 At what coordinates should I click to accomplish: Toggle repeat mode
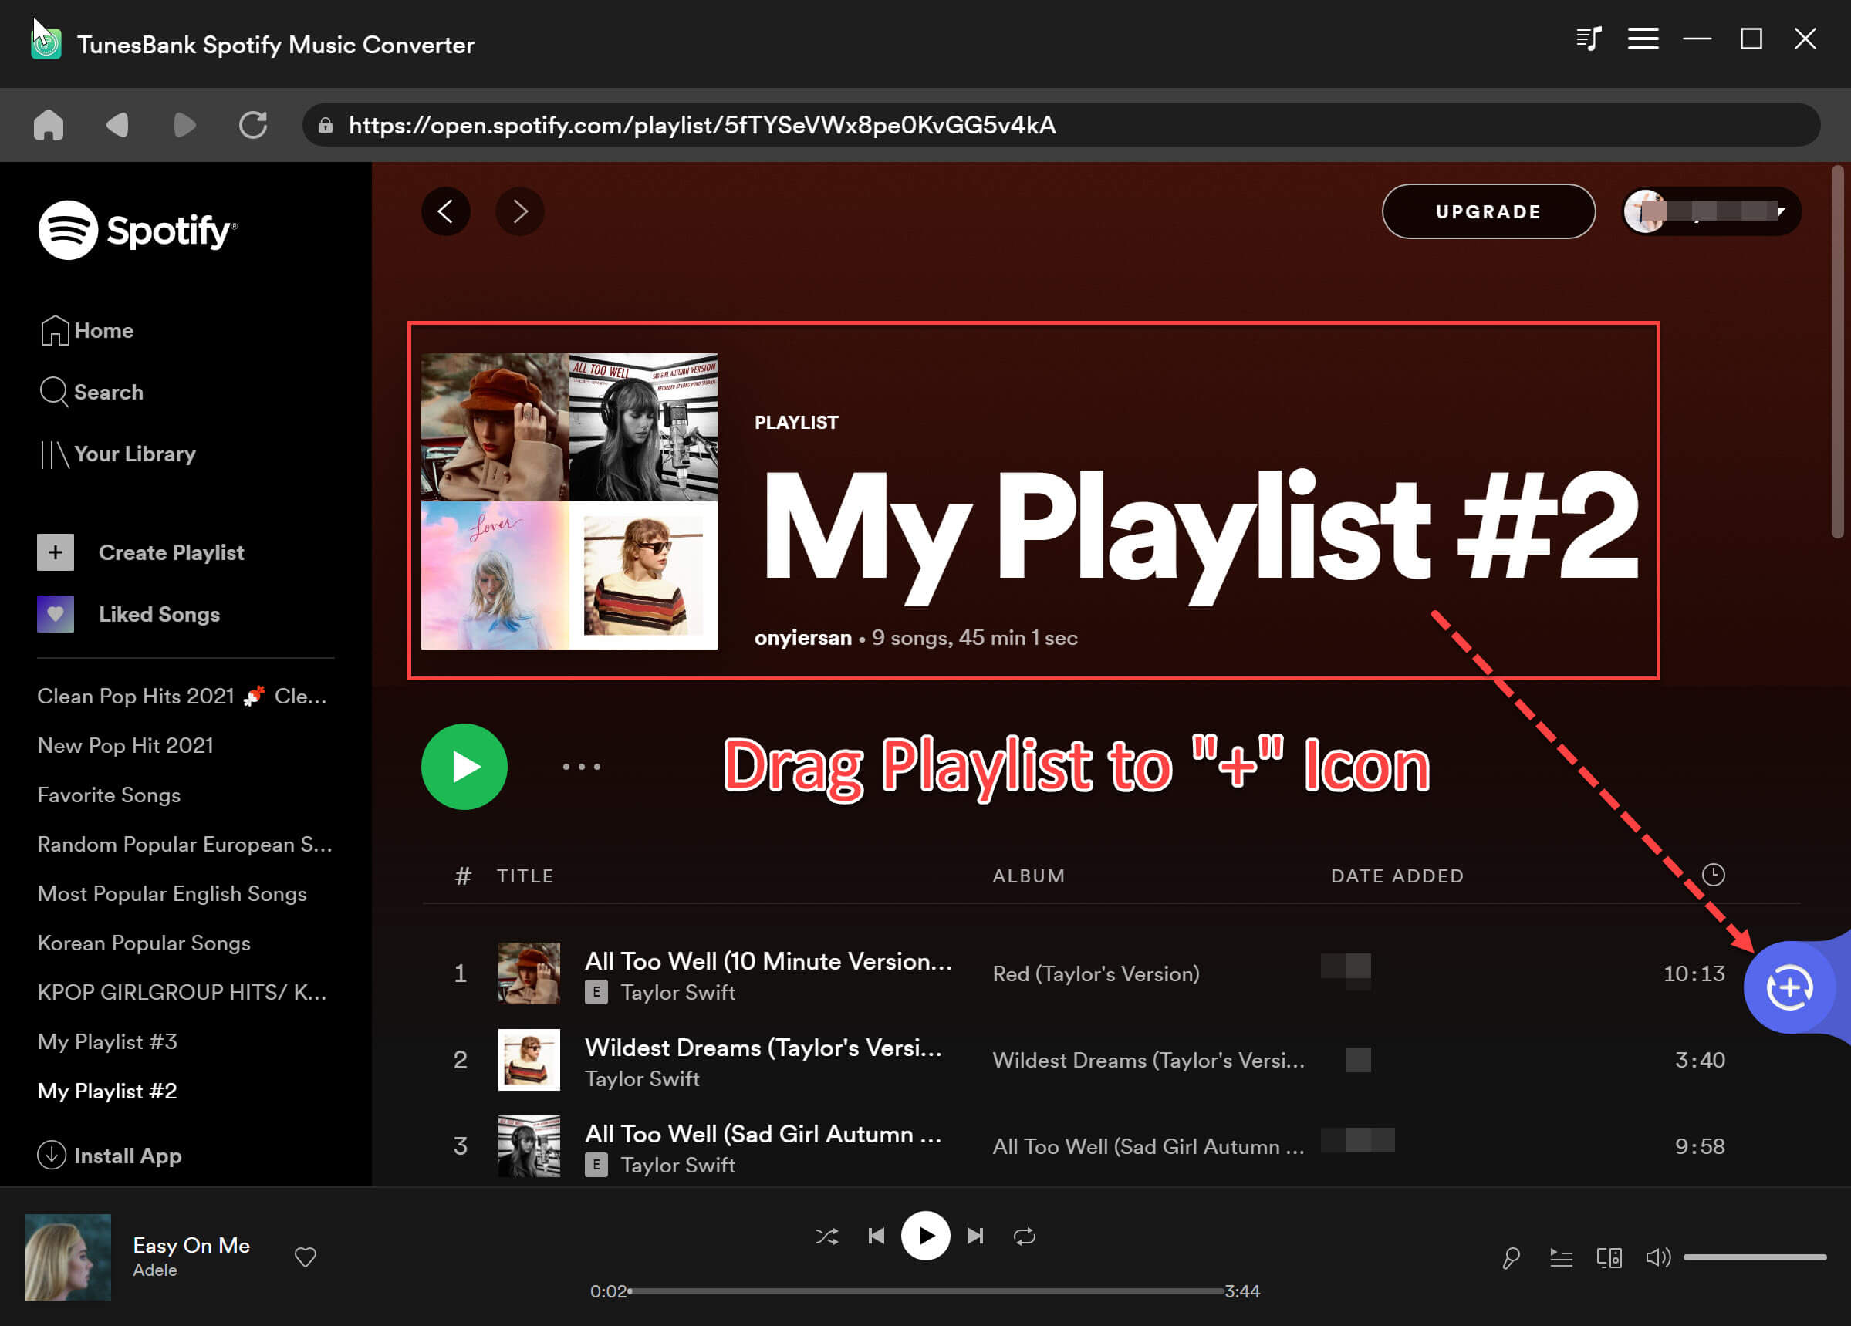pos(1024,1236)
